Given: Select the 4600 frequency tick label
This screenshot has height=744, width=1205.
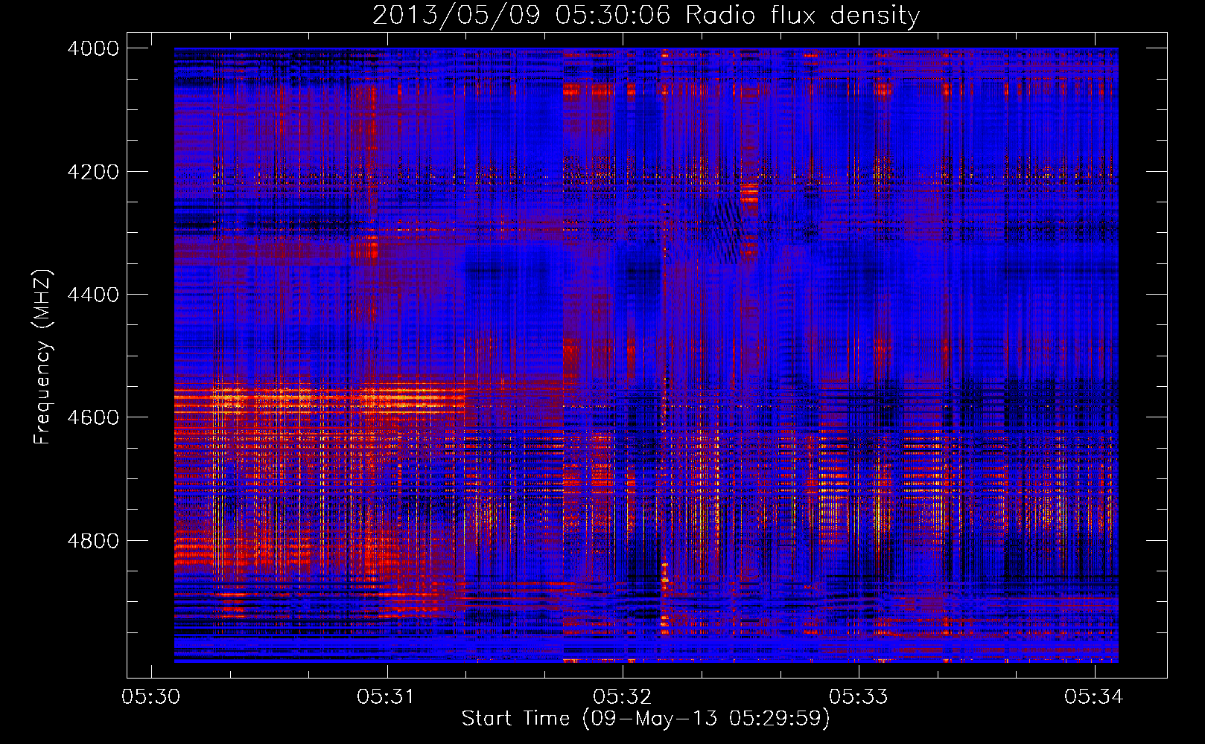Looking at the screenshot, I should point(93,417).
